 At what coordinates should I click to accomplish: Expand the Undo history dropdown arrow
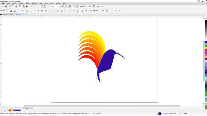pyautogui.click(x=33, y=6)
